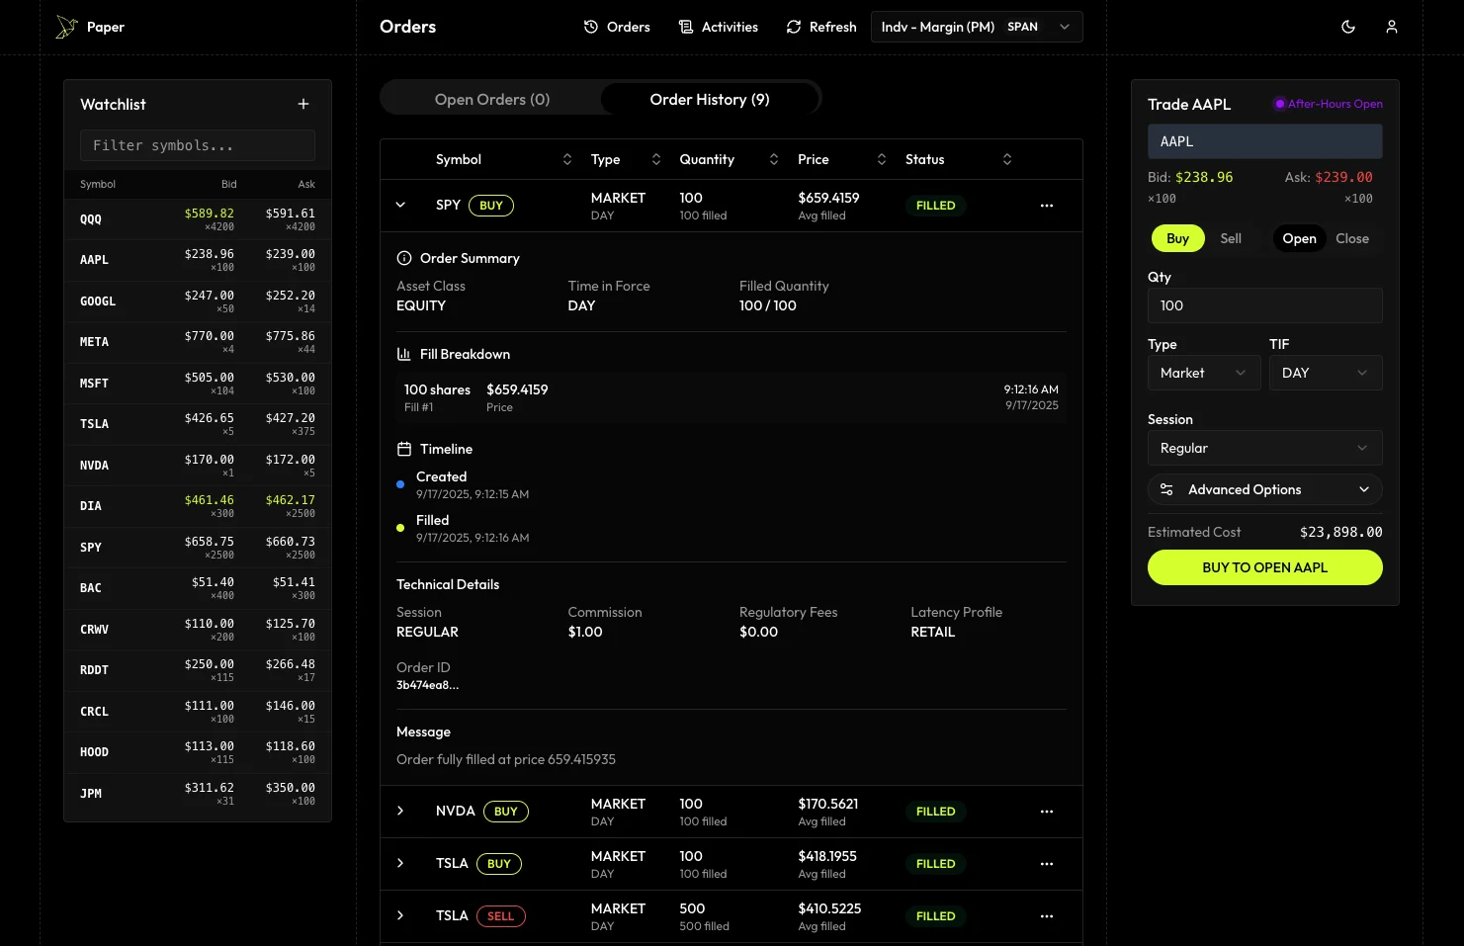
Task: Expand the Advanced Options section
Action: pyautogui.click(x=1264, y=489)
